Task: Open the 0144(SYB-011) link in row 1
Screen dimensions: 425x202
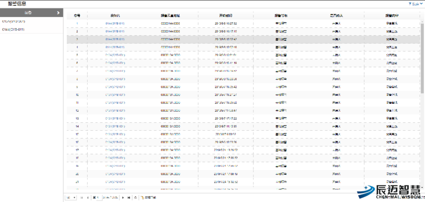Action: coord(115,23)
